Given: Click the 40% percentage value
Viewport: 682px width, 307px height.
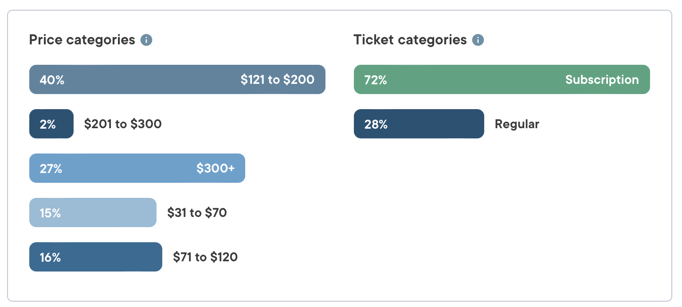Looking at the screenshot, I should (x=52, y=80).
